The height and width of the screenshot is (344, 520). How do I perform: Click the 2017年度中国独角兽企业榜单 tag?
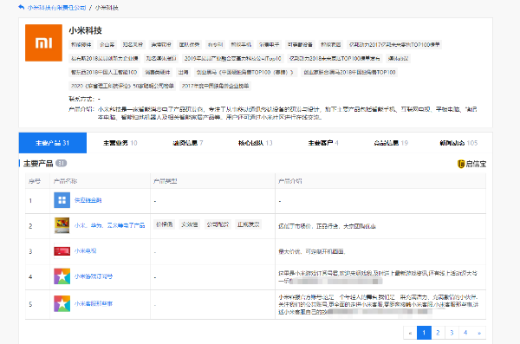tap(215, 86)
